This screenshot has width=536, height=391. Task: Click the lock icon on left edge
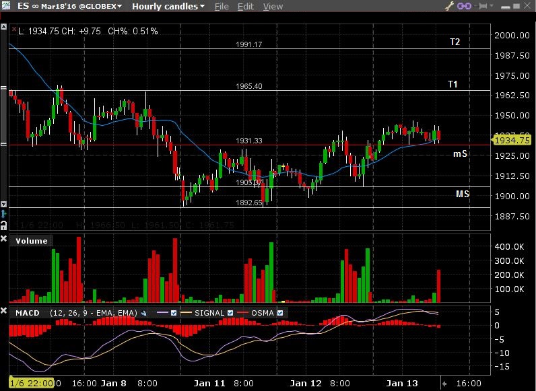(x=4, y=225)
